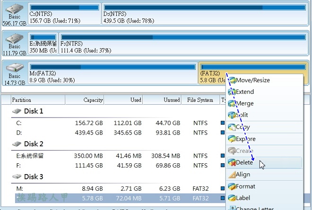The image size is (312, 210).
Task: Click the Disk 3 drive icon in list
Action: (x=17, y=176)
